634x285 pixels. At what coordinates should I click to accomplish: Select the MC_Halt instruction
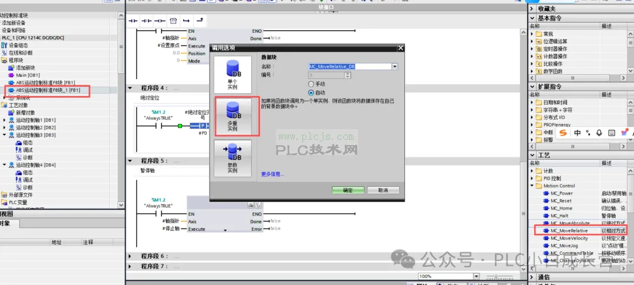(559, 216)
